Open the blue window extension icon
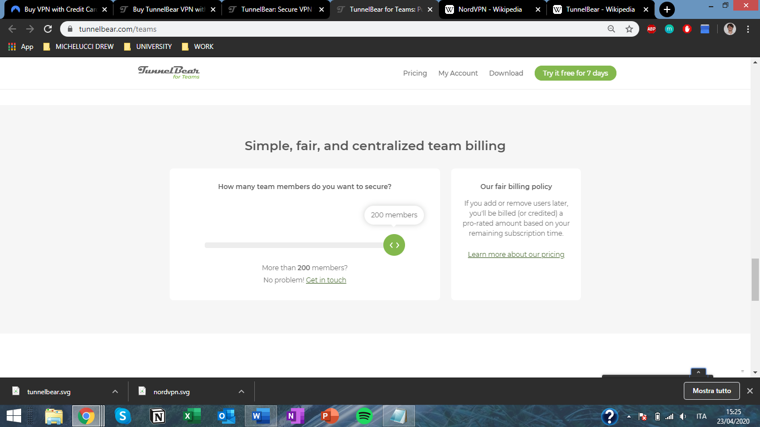760x427 pixels. [x=705, y=29]
